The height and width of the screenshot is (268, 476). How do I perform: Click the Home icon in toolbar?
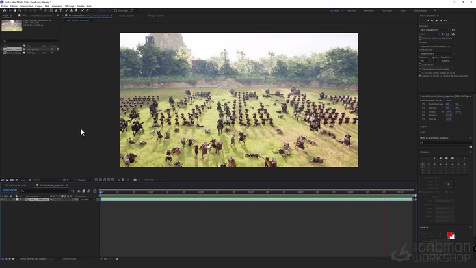pos(5,10)
